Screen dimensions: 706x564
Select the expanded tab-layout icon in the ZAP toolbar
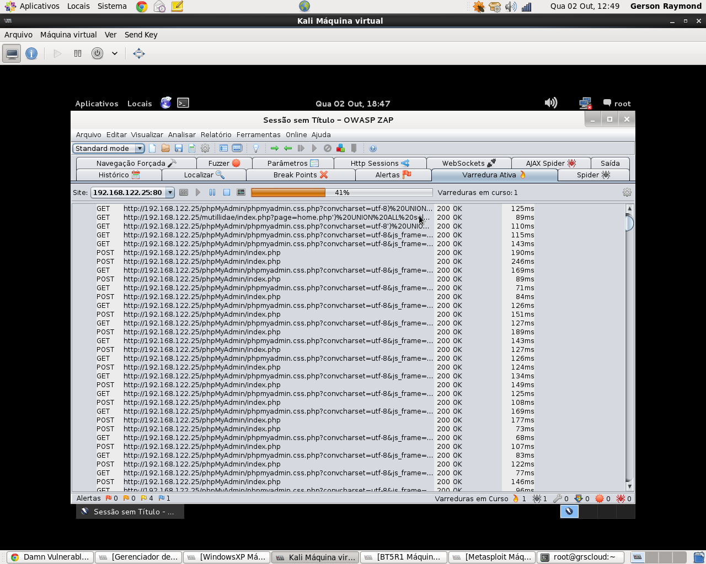[237, 148]
